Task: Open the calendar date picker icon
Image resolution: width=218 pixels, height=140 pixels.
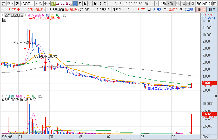Action: (x=215, y=4)
